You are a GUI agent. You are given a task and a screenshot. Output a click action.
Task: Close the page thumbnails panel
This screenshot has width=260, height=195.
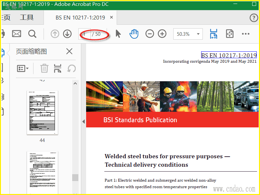click(69, 51)
